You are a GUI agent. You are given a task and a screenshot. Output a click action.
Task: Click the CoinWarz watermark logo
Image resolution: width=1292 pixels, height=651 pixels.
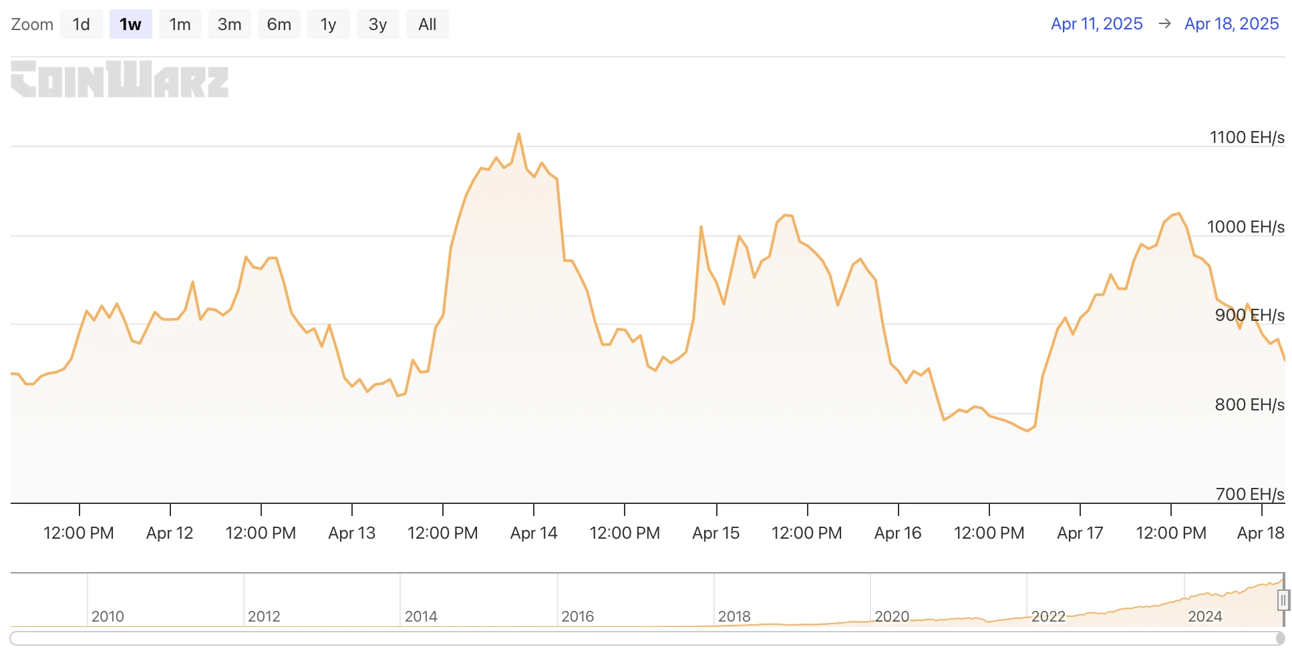(120, 80)
